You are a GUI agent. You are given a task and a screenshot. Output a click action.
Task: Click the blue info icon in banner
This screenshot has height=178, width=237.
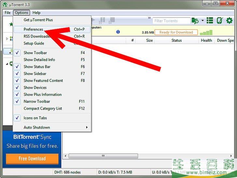118,32
